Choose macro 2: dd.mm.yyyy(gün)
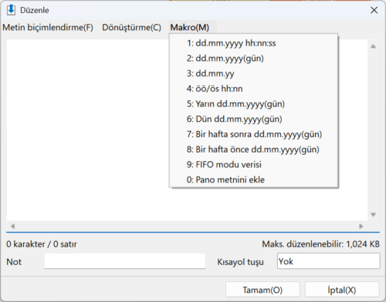 tap(253, 59)
